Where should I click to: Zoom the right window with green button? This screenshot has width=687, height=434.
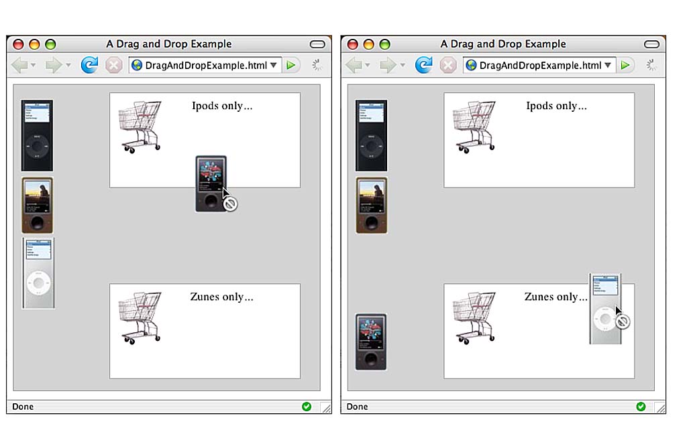pyautogui.click(x=384, y=44)
